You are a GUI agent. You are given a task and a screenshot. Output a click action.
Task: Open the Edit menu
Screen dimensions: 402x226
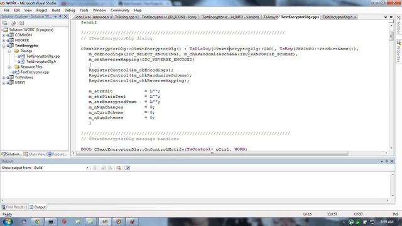pyautogui.click(x=17, y=10)
